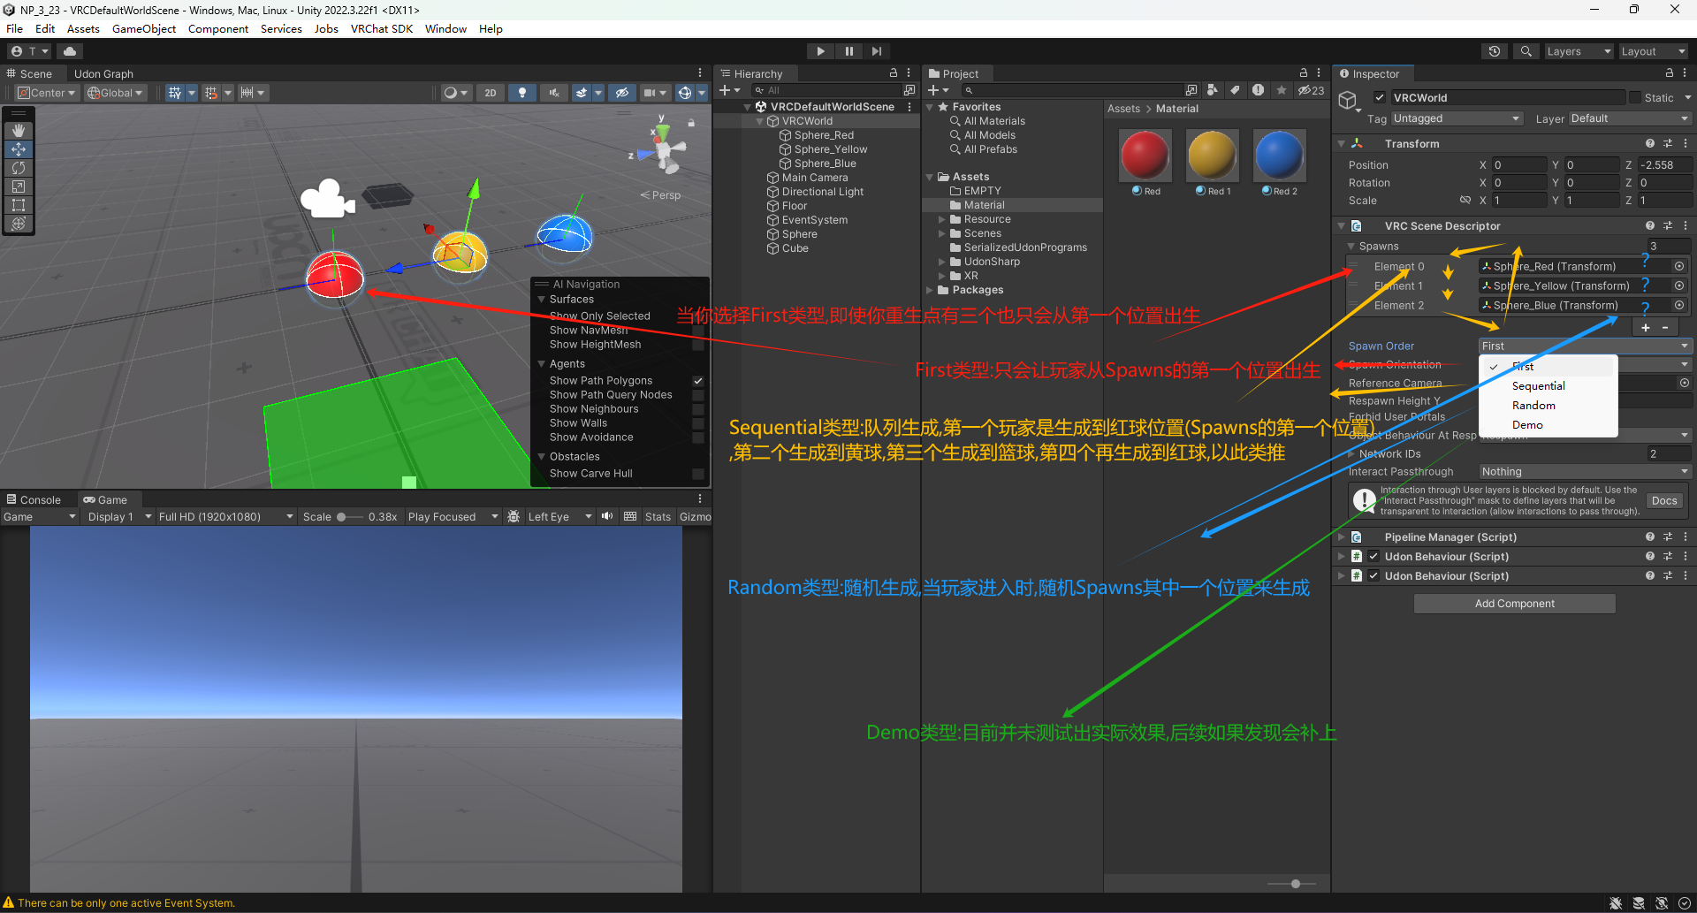Select the Transform tool
Image resolution: width=1697 pixels, height=913 pixels.
click(19, 224)
